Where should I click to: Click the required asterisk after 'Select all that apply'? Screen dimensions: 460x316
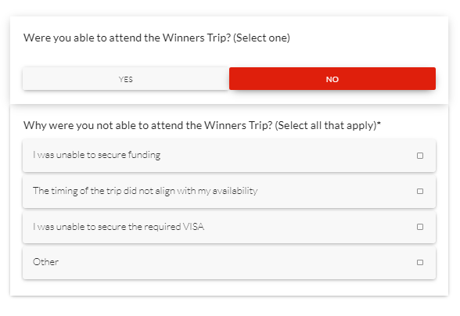(x=379, y=124)
